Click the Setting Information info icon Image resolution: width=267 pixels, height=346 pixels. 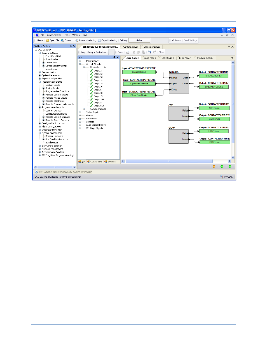[36, 172]
